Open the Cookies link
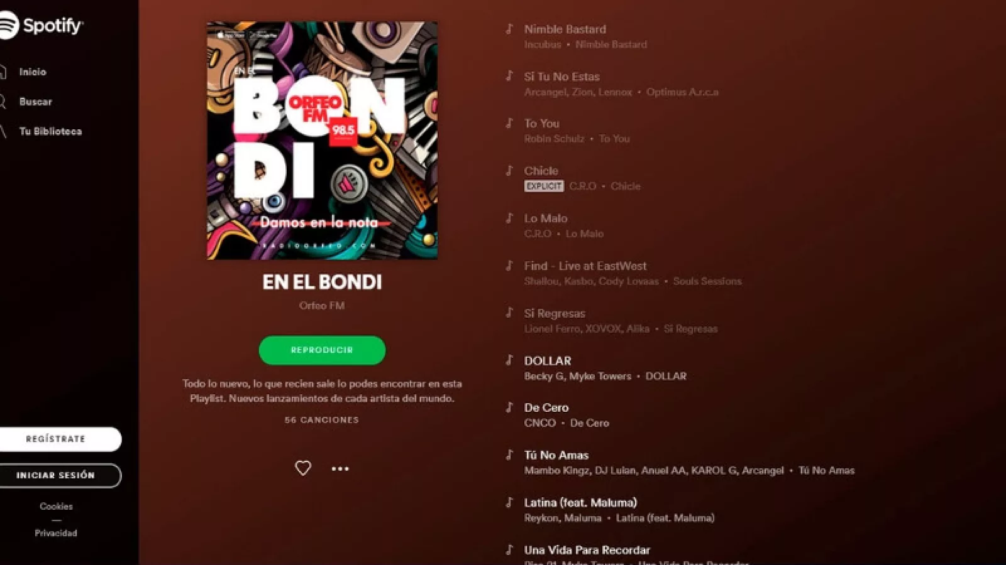Image resolution: width=1006 pixels, height=565 pixels. coord(56,506)
